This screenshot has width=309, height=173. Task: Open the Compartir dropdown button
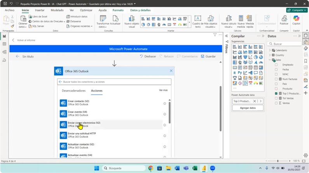(x=297, y=10)
